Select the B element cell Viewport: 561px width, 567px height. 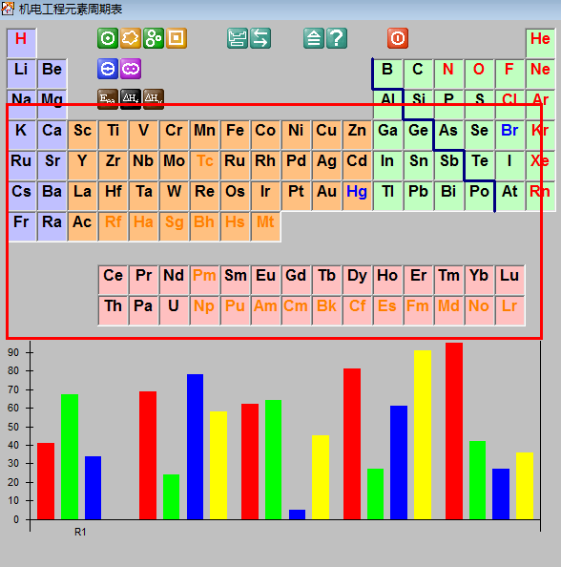tap(387, 73)
